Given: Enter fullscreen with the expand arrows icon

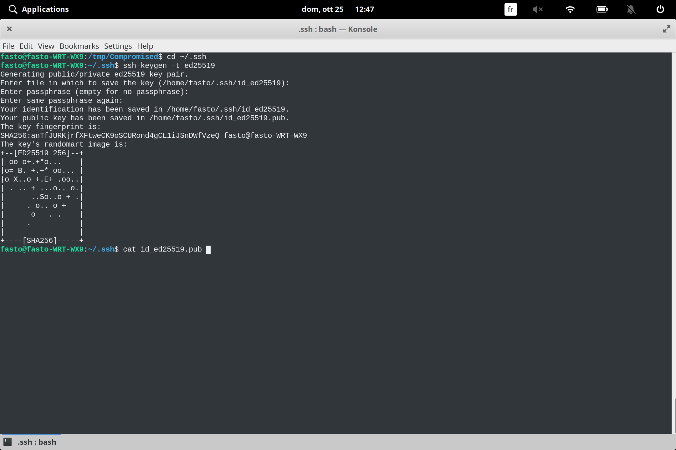Looking at the screenshot, I should point(666,29).
